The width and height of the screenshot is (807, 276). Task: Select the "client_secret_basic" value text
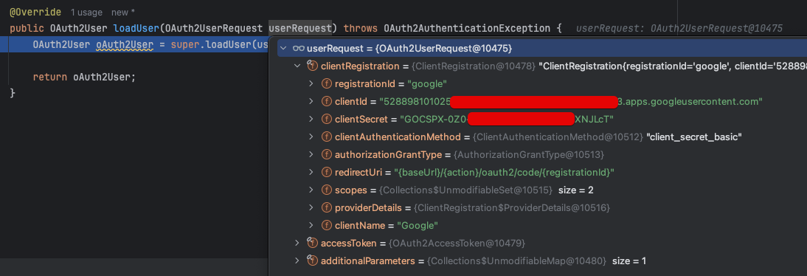pos(694,137)
